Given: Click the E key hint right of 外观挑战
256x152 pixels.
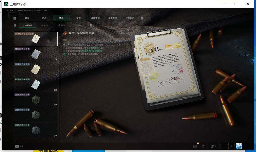Looking at the screenshot, I should 142,18.
